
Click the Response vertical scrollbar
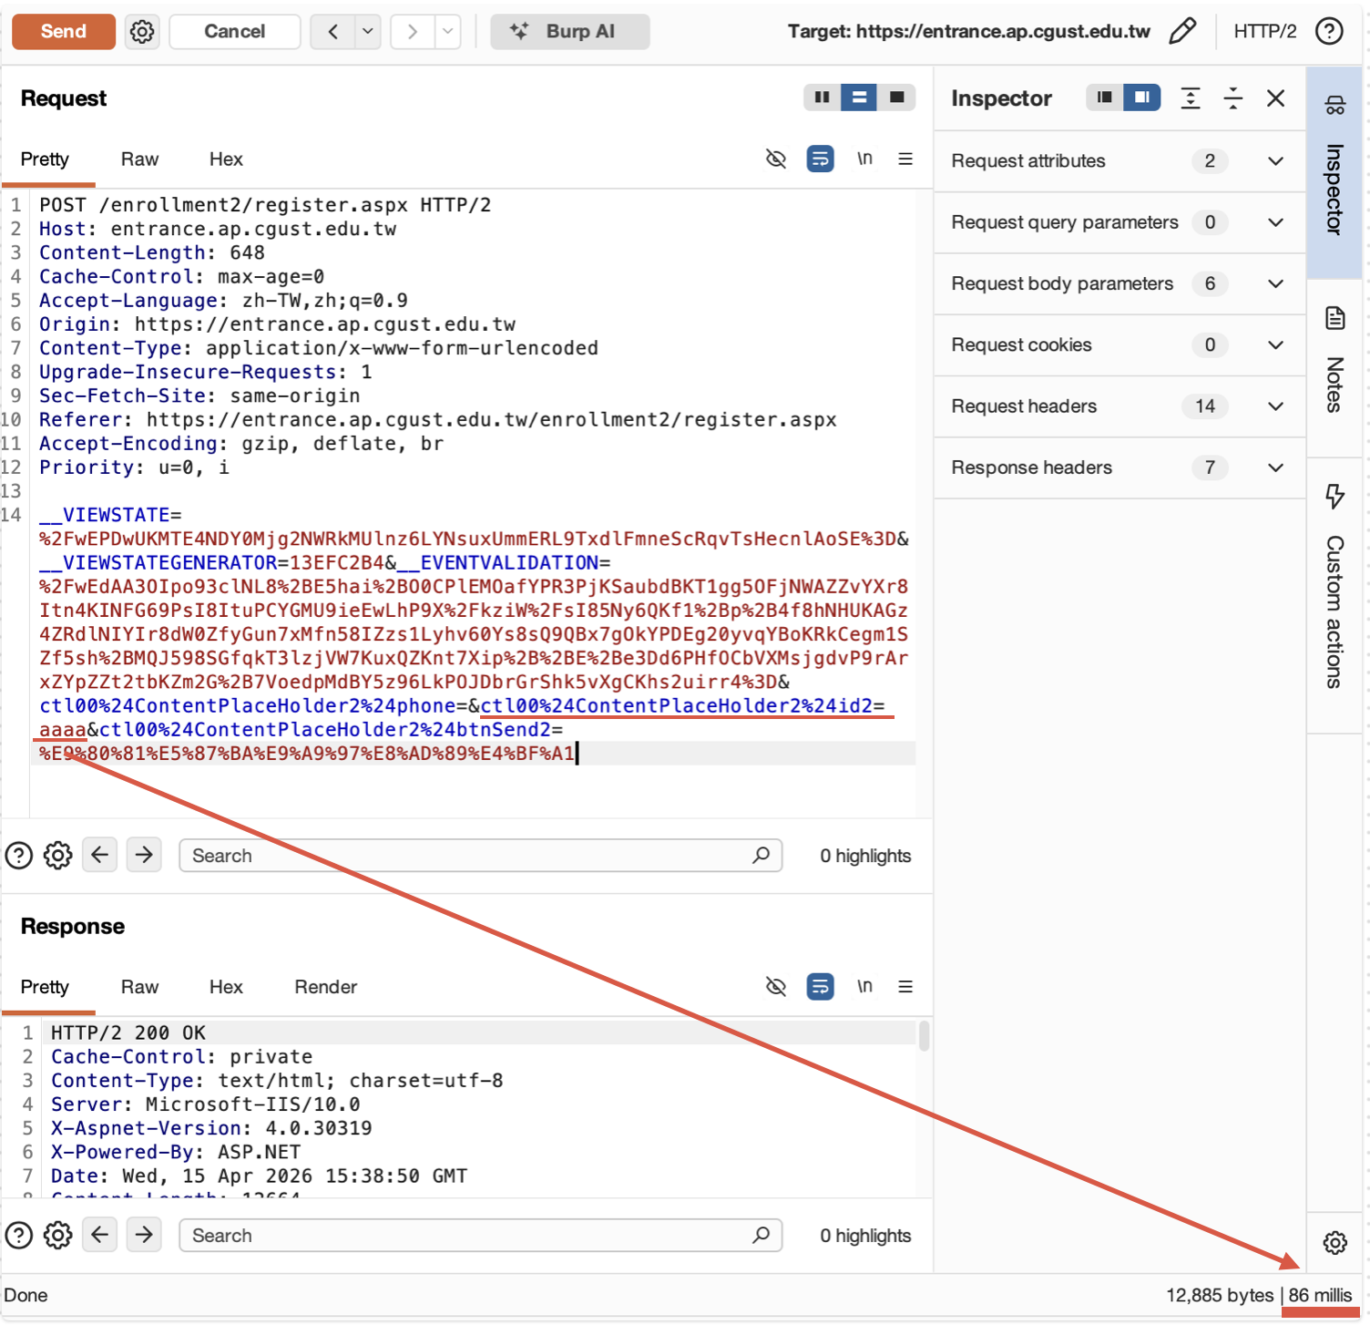pyautogui.click(x=924, y=1037)
